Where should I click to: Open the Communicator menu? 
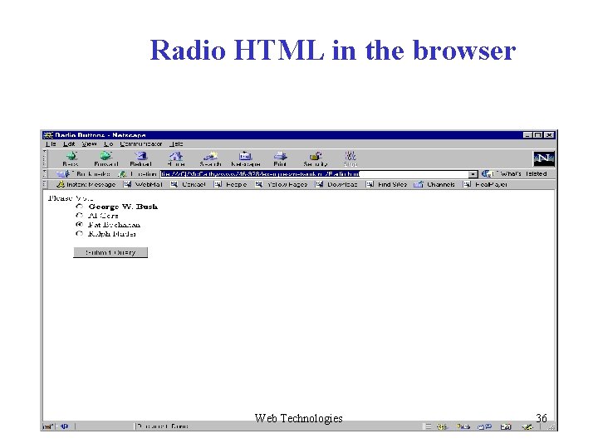coord(140,144)
